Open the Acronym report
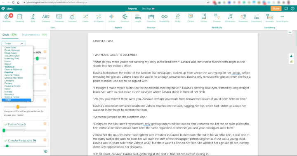The image size is (297, 156). pyautogui.click(x=269, y=18)
